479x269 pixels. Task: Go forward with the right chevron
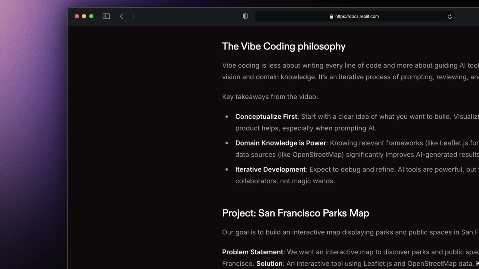(x=133, y=16)
